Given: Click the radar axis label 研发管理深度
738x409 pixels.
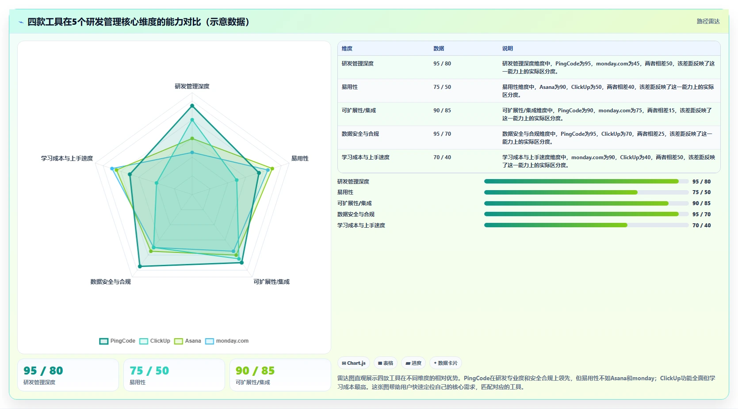Looking at the screenshot, I should click(192, 86).
